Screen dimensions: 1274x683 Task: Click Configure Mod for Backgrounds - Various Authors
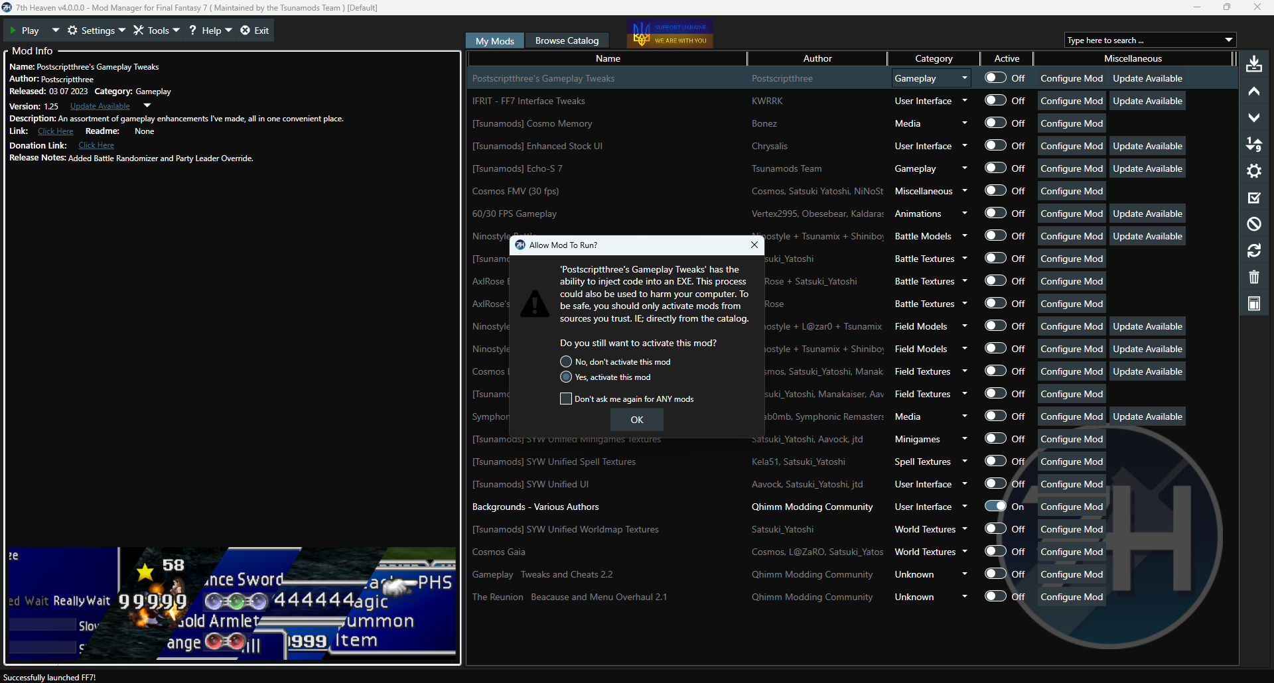tap(1072, 507)
